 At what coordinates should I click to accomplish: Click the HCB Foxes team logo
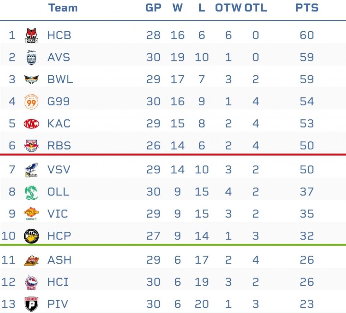(x=31, y=35)
